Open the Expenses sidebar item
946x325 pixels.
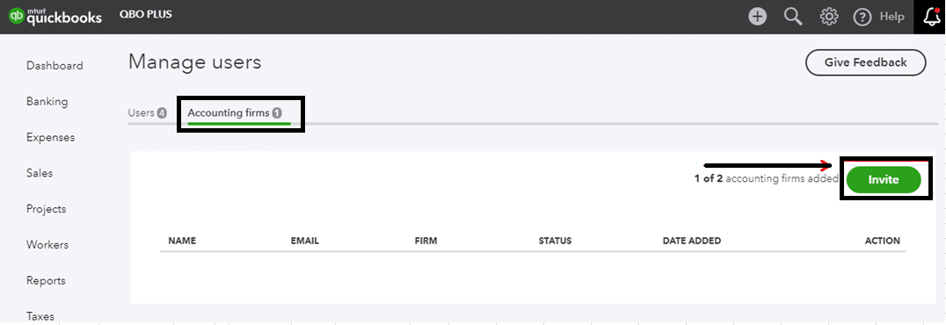[x=51, y=138]
